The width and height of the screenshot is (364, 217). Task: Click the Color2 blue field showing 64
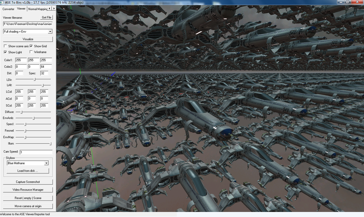click(46, 67)
